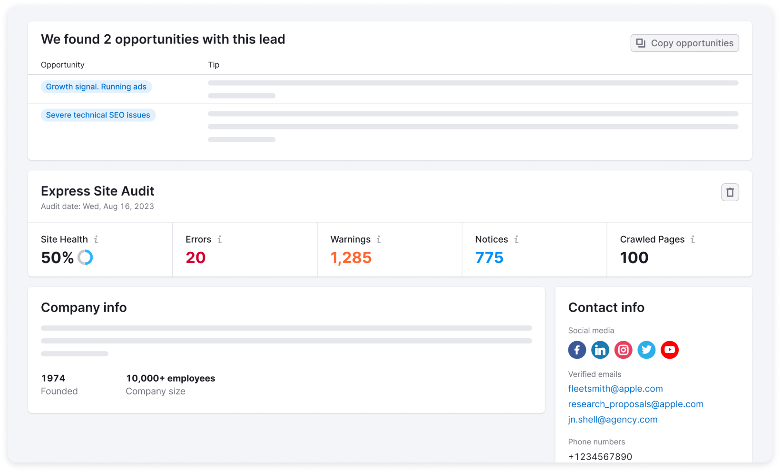Select the Severe technical SEO issues tag

(98, 115)
